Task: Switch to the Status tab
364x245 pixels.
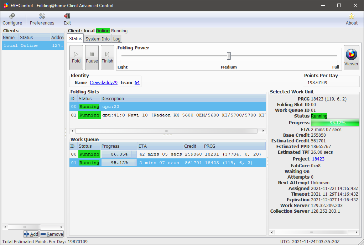Action: point(76,39)
